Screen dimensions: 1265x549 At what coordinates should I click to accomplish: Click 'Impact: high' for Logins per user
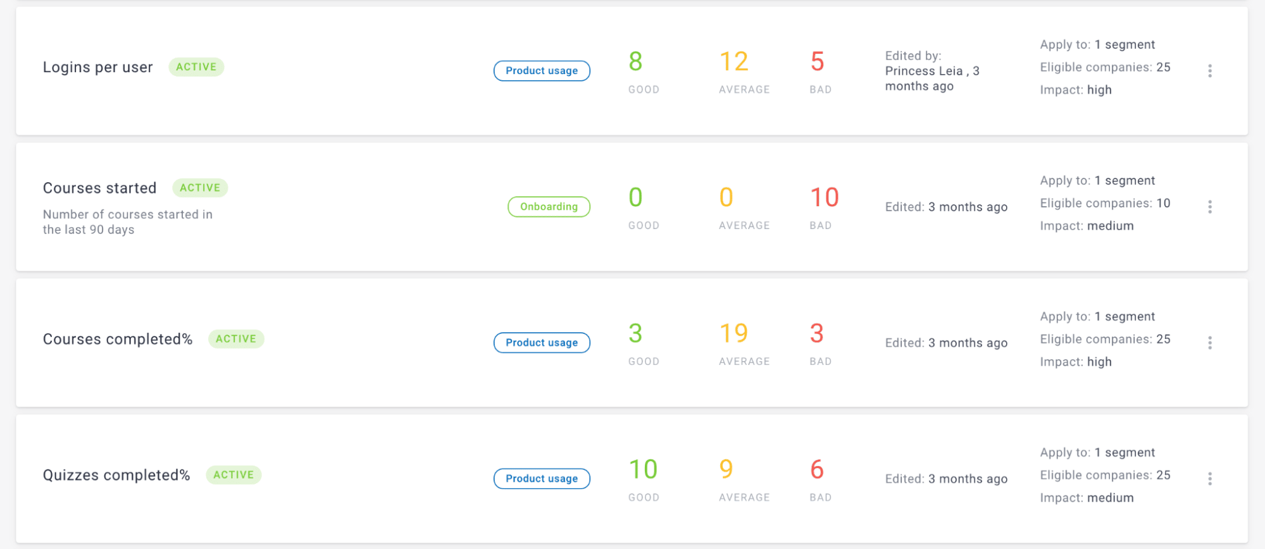[1076, 90]
